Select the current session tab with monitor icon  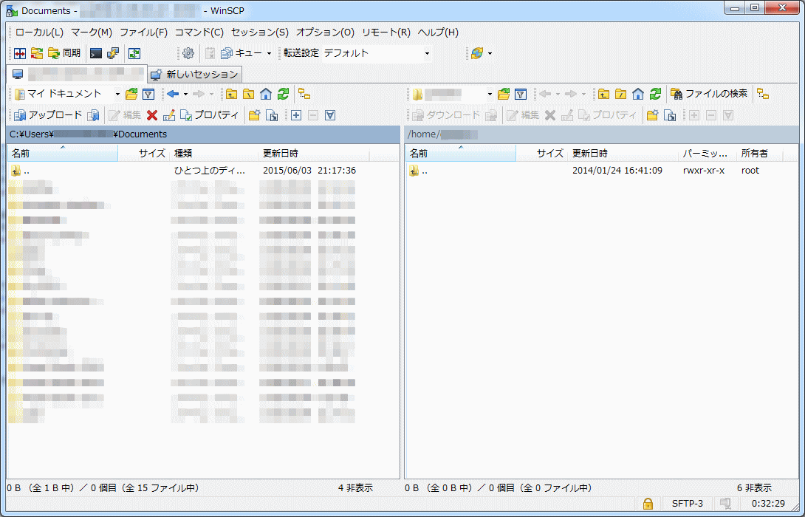coord(77,75)
